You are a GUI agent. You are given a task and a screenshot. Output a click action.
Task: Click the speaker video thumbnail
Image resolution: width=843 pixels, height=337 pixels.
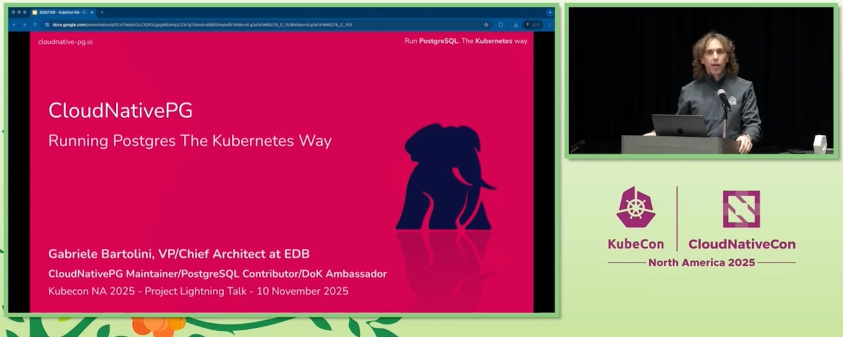pos(701,80)
